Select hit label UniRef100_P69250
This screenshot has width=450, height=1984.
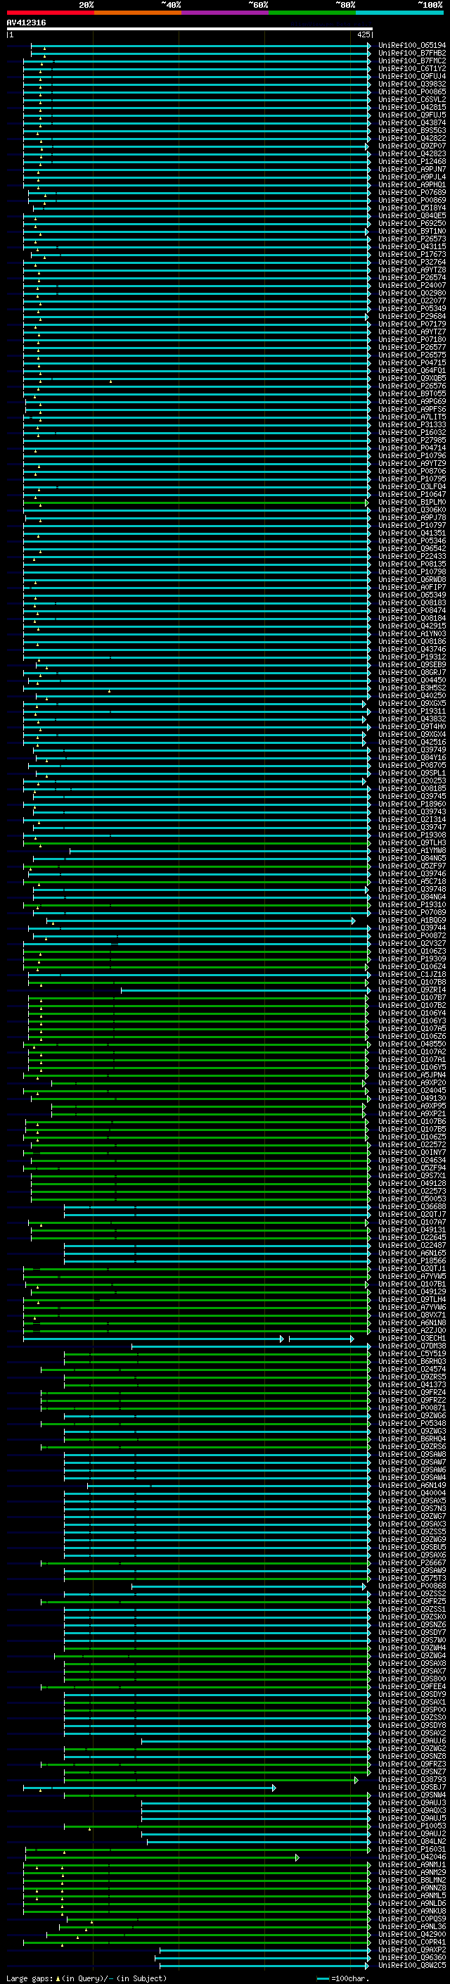(x=411, y=223)
